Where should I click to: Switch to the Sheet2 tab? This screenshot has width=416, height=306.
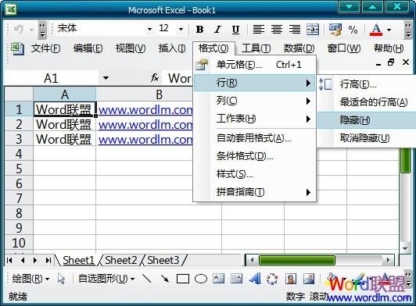[121, 260]
